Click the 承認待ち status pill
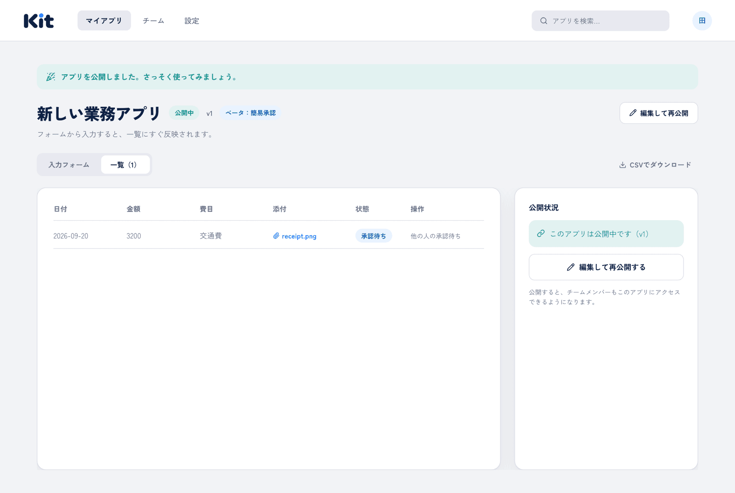735x493 pixels. click(x=373, y=236)
